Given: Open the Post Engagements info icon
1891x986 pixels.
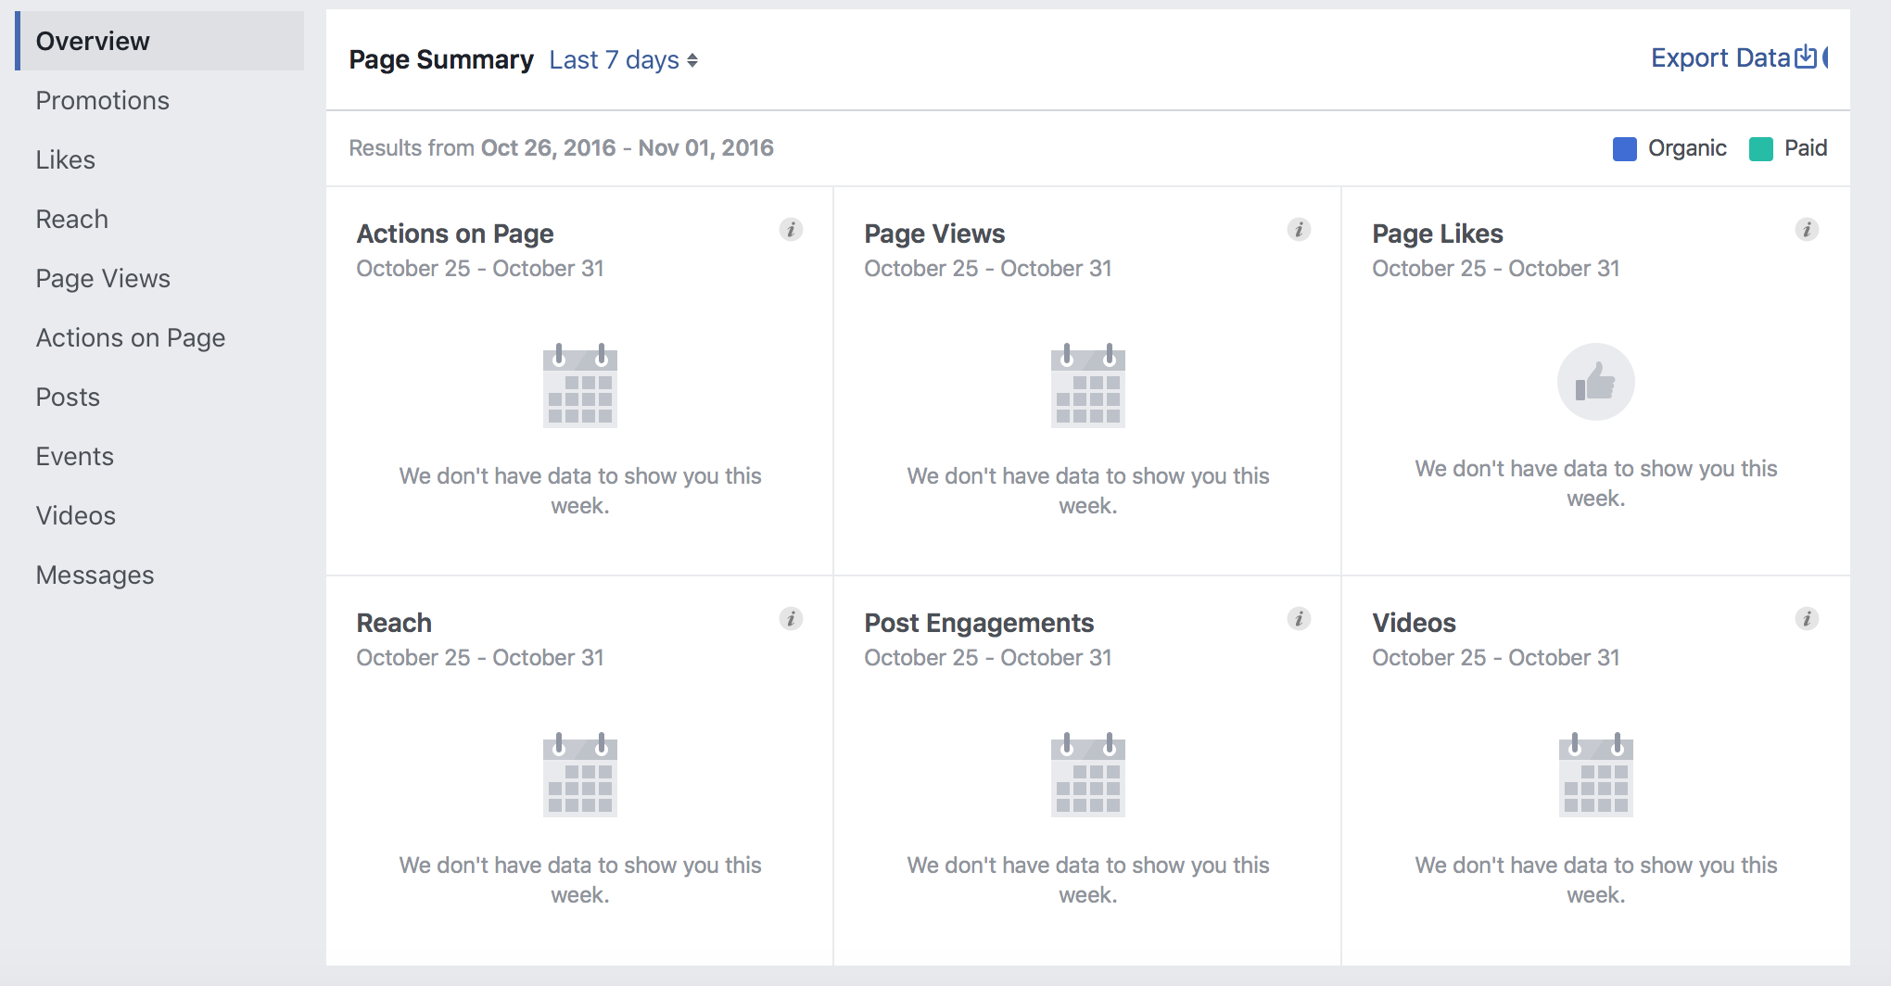Looking at the screenshot, I should 1300,619.
